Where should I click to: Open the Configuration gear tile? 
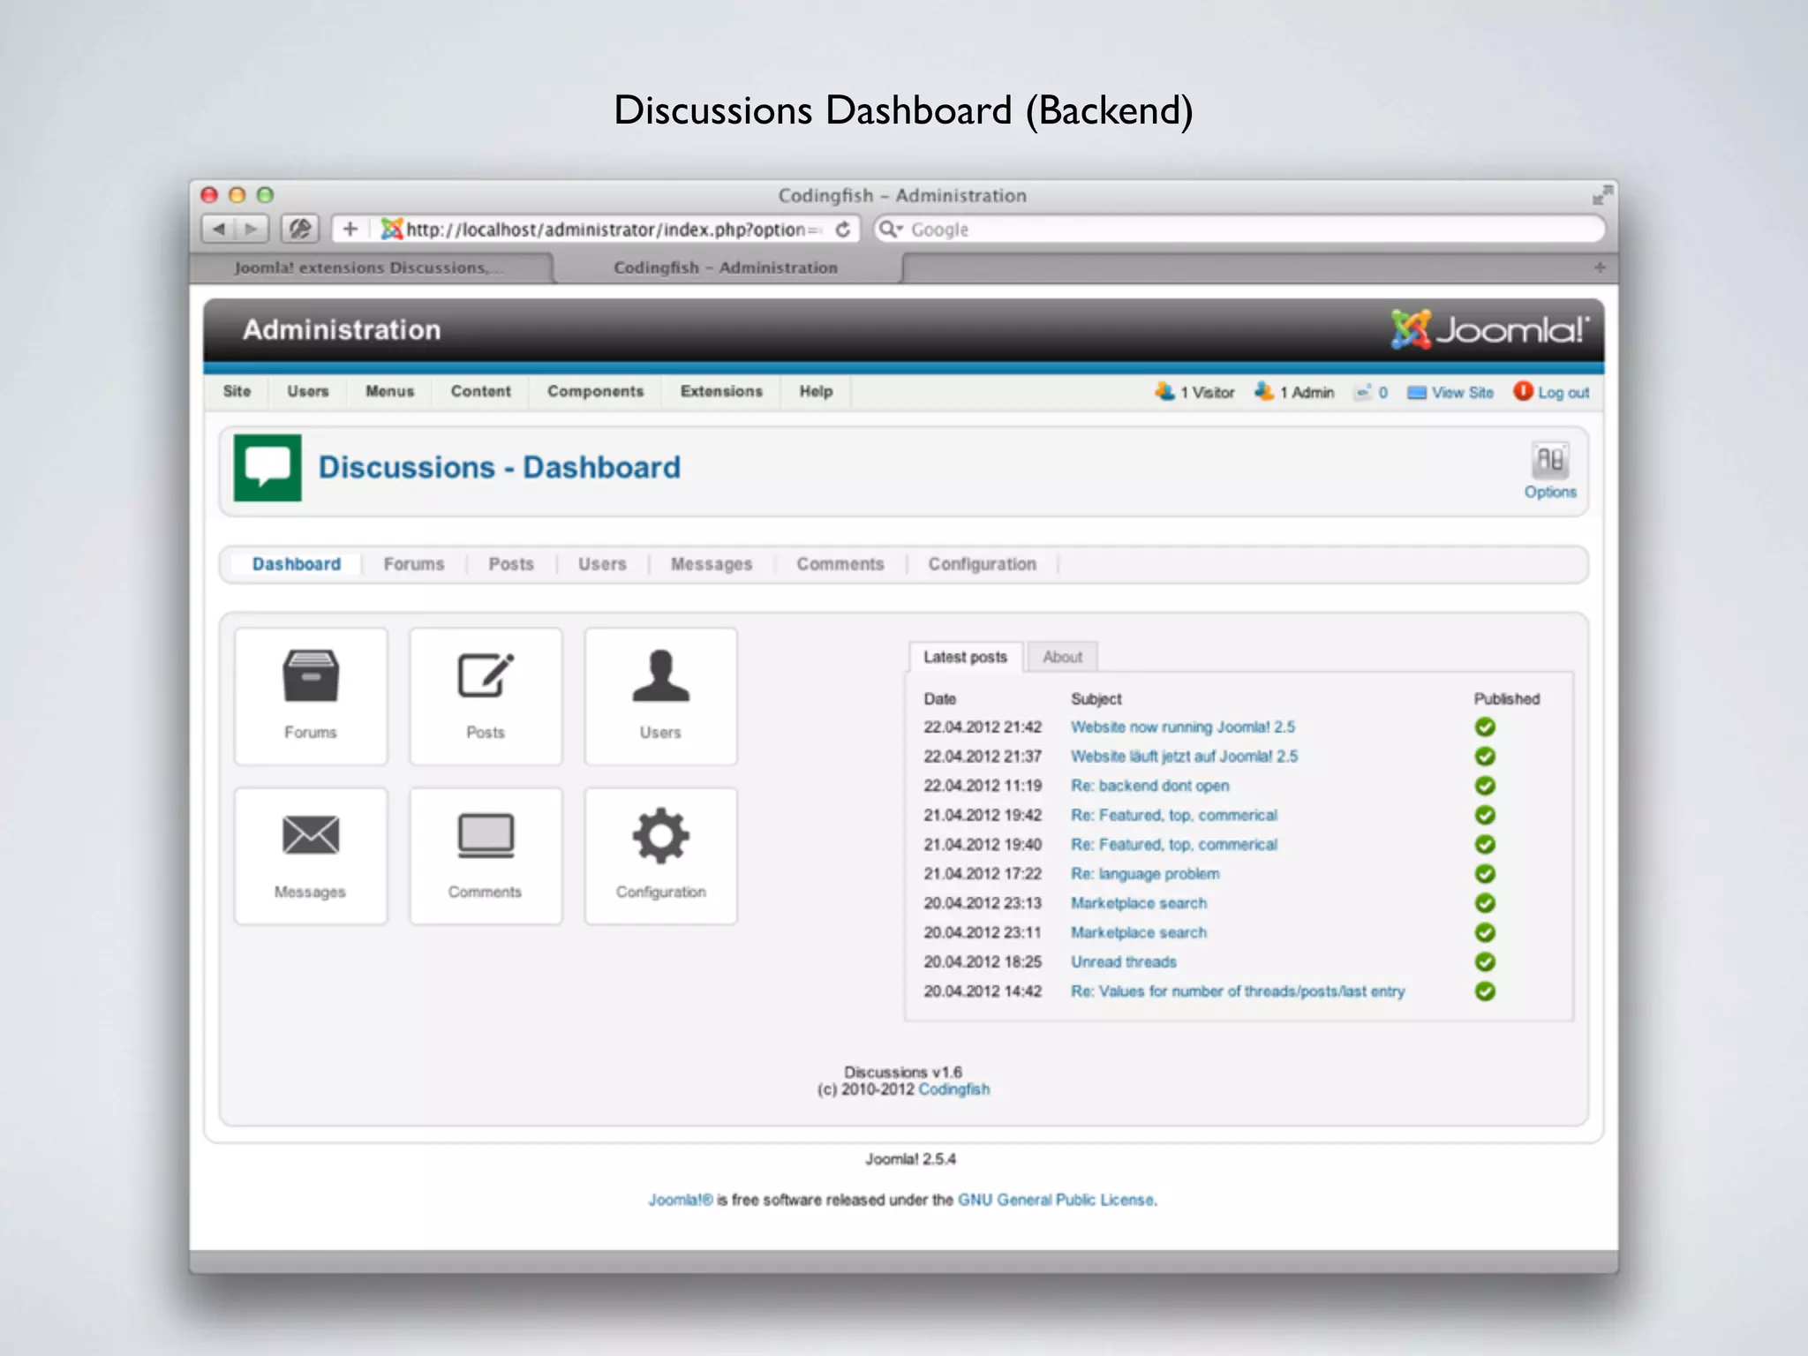pyautogui.click(x=660, y=855)
